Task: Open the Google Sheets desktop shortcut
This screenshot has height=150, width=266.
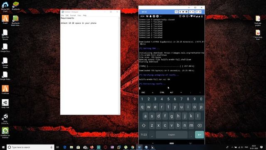Action: (x=5, y=63)
